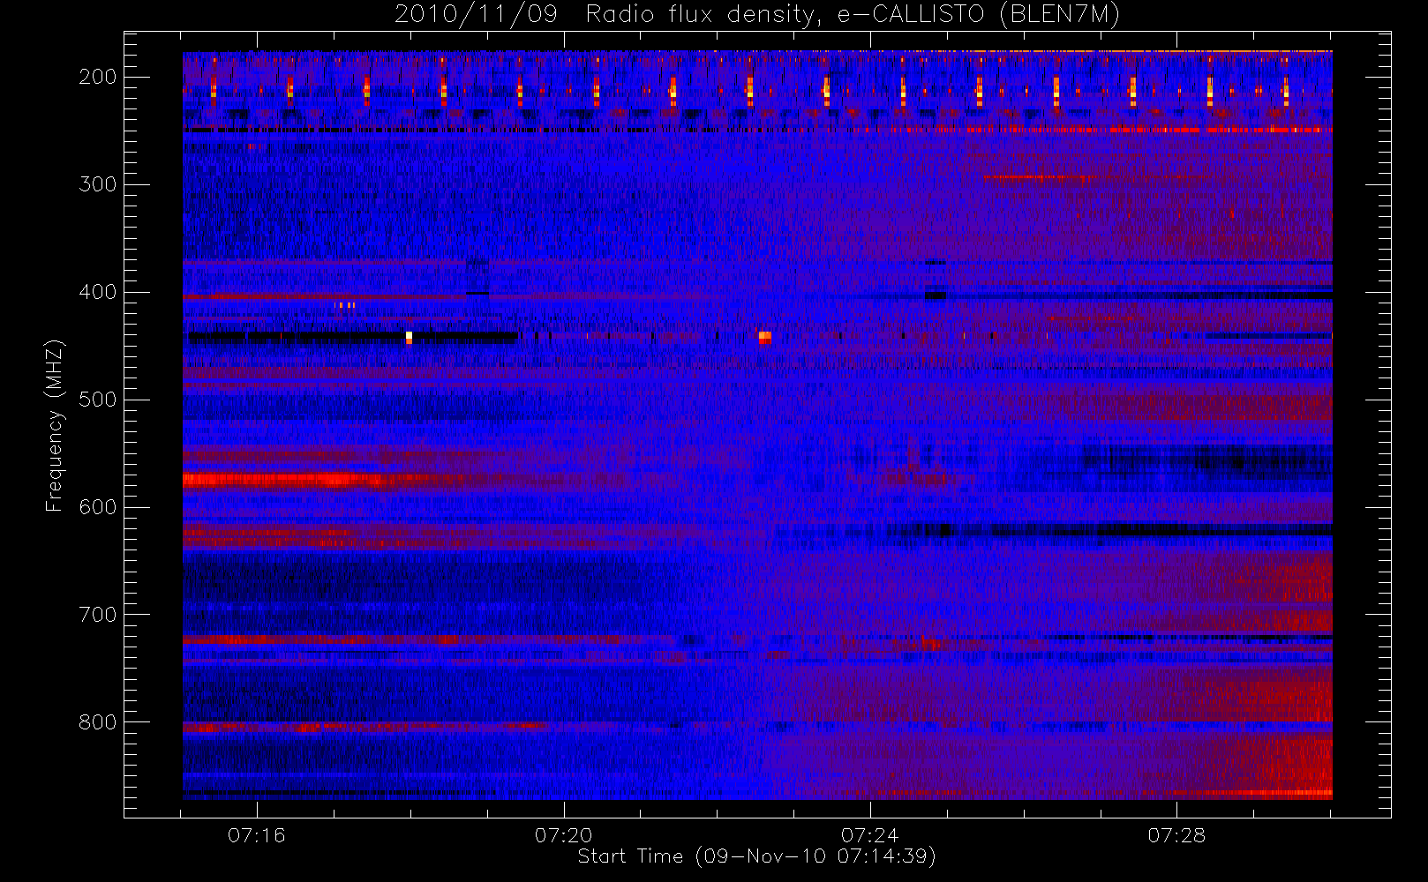Click the "Frequency (MHz)" axis label

click(55, 425)
